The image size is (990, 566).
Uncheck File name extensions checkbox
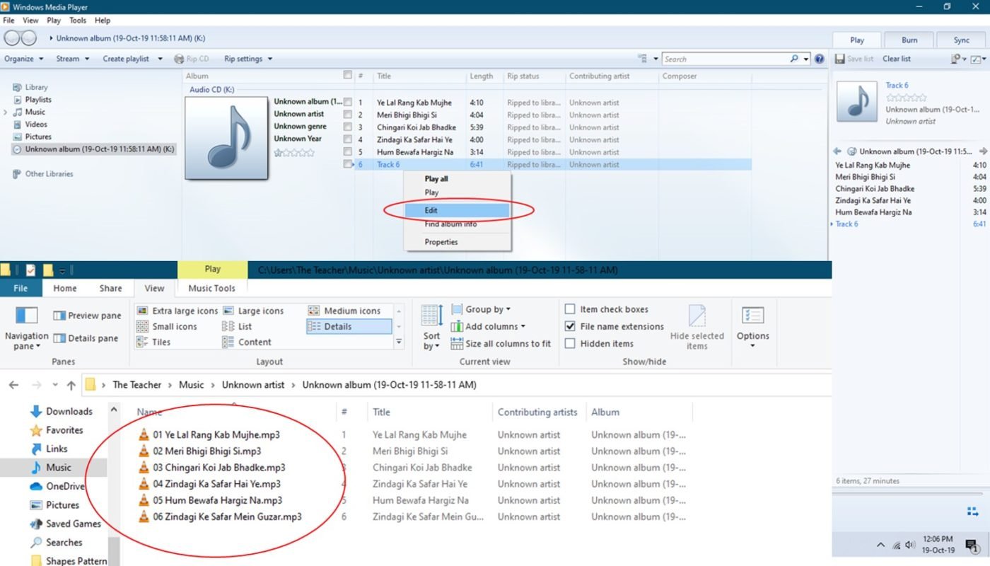[x=570, y=326]
